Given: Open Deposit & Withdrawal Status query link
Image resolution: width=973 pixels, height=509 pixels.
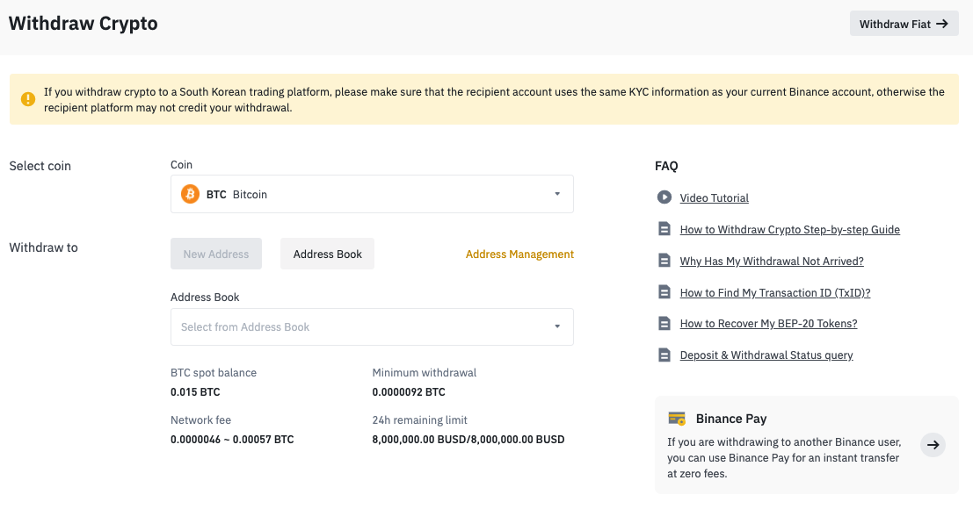Looking at the screenshot, I should tap(766, 355).
